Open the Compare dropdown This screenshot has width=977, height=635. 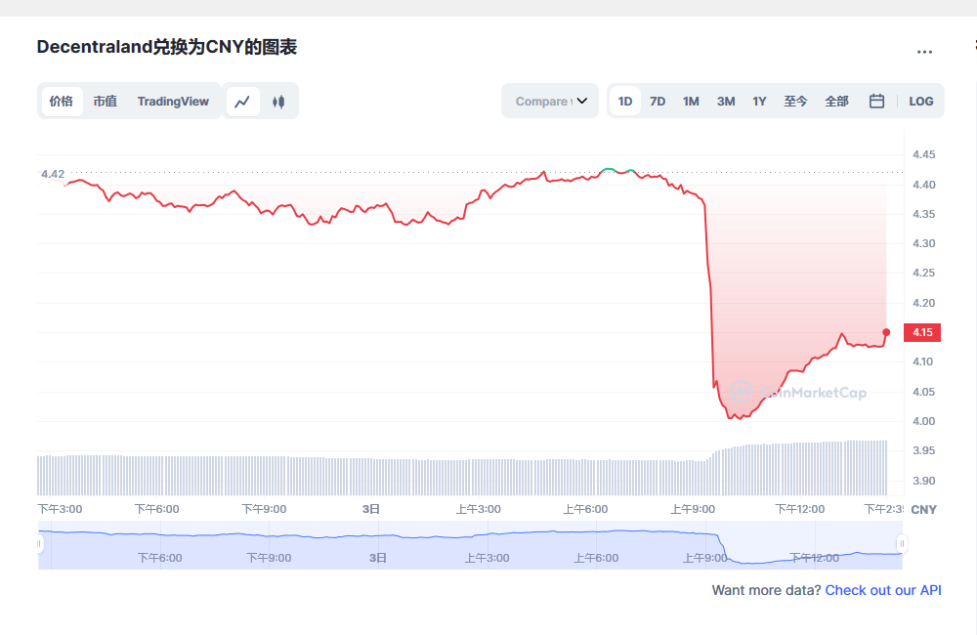[x=550, y=101]
